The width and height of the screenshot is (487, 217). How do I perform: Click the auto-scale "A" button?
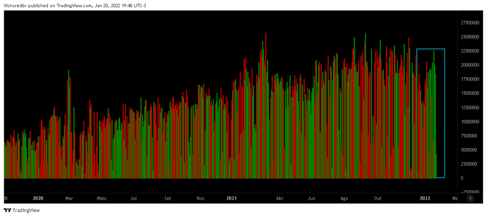pos(471,198)
